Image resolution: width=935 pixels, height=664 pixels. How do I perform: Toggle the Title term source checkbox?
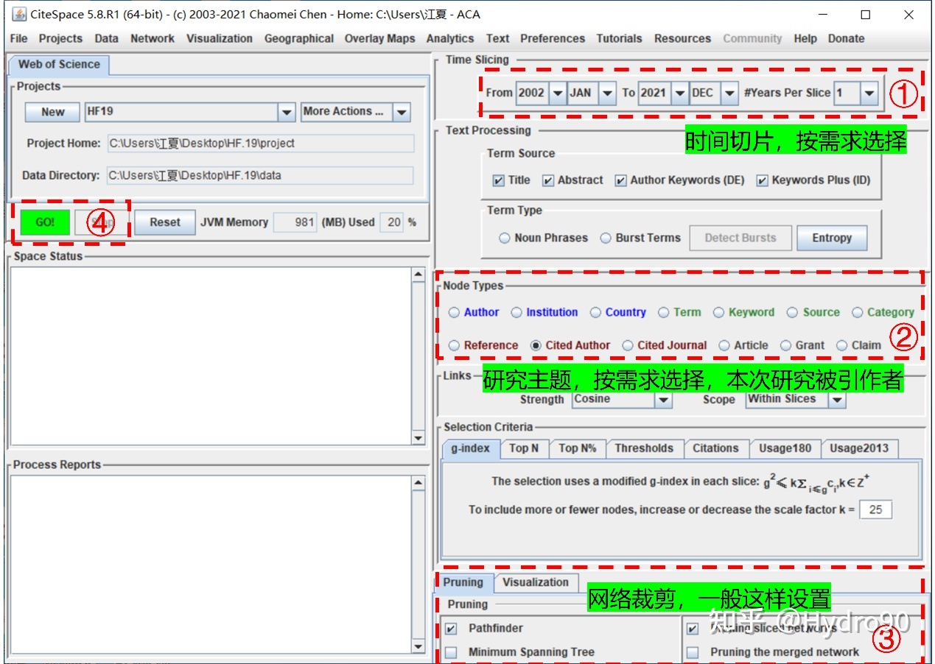pyautogui.click(x=499, y=180)
